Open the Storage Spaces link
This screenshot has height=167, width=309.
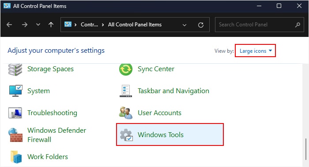tap(50, 69)
